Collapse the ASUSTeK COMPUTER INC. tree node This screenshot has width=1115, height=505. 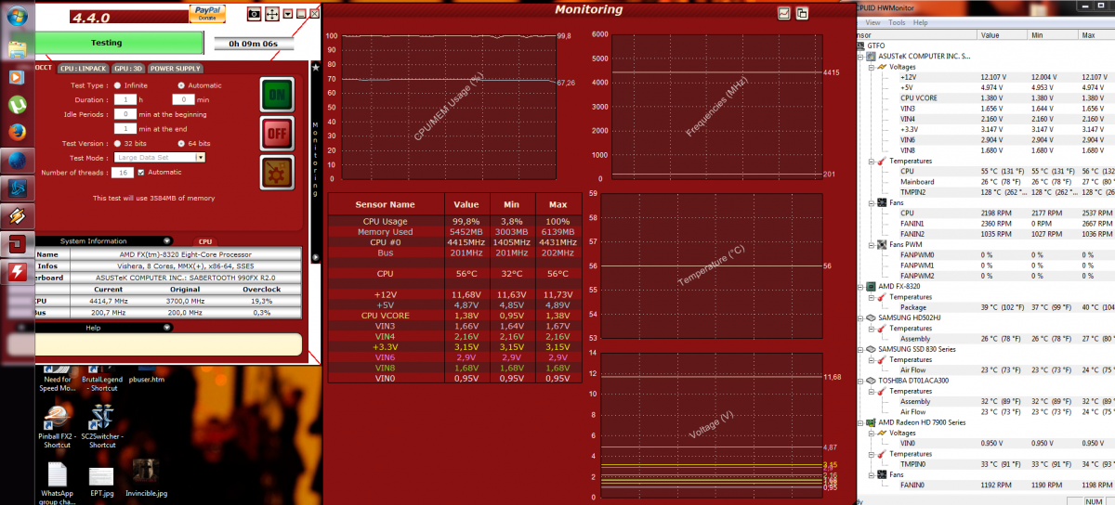pyautogui.click(x=862, y=57)
